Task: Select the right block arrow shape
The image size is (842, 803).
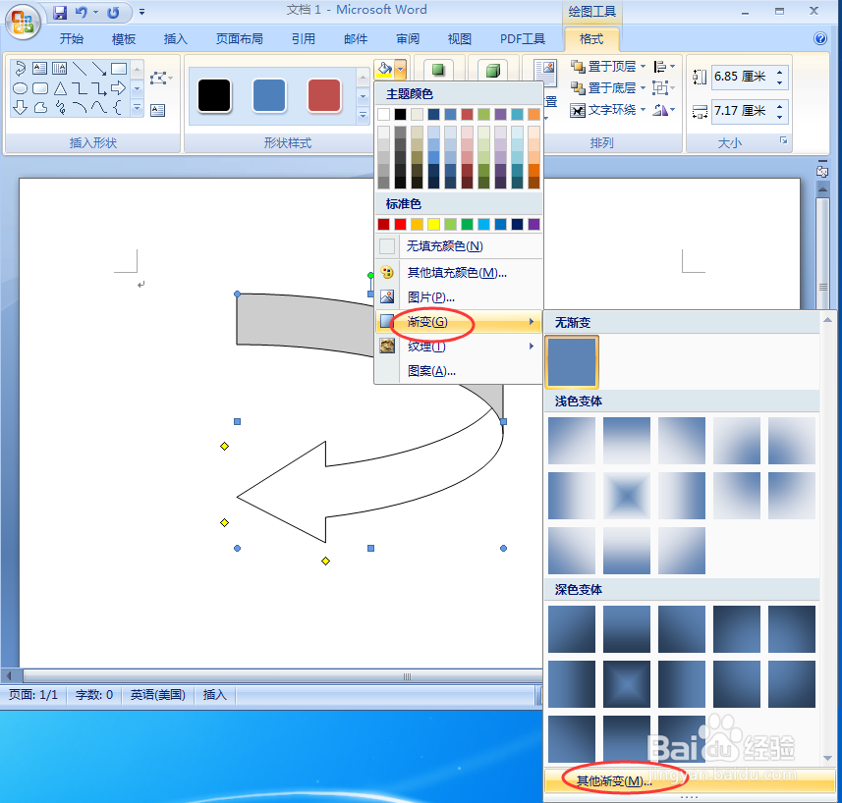Action: [x=119, y=88]
